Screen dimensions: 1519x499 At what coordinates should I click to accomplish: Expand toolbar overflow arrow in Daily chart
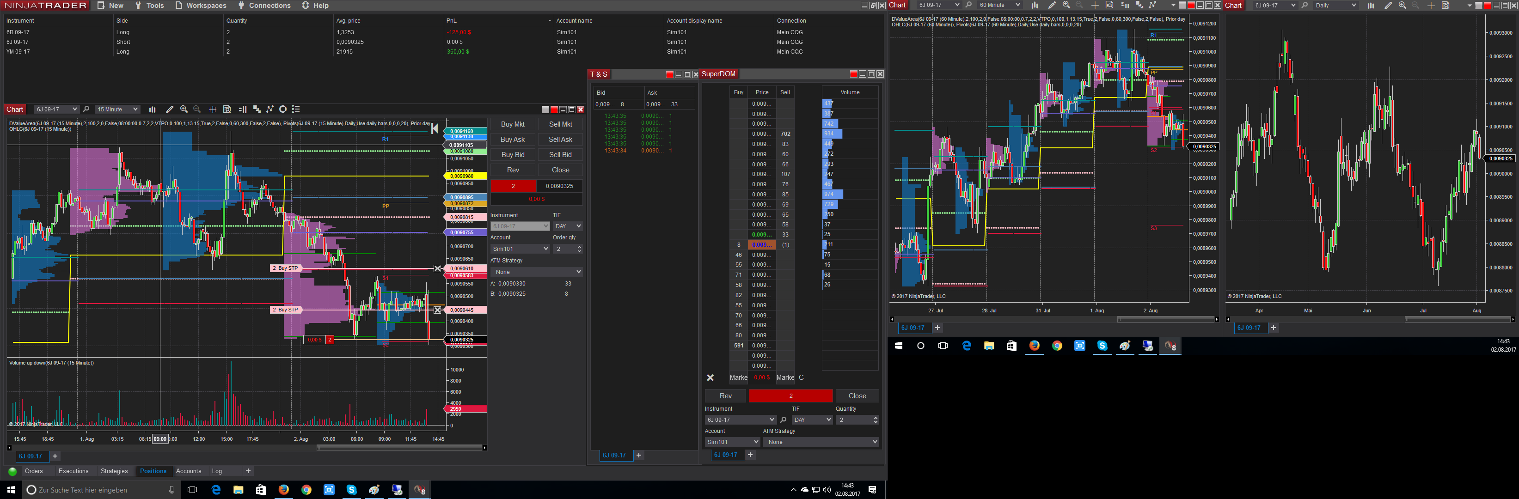[1469, 5]
